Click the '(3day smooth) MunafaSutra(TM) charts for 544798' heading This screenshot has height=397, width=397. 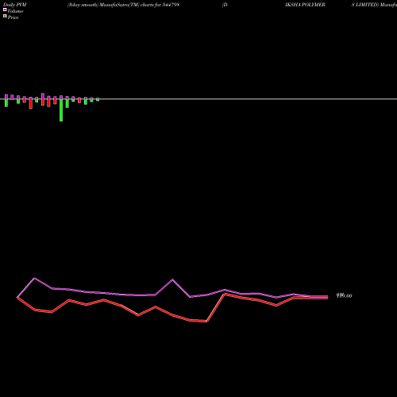coord(123,5)
